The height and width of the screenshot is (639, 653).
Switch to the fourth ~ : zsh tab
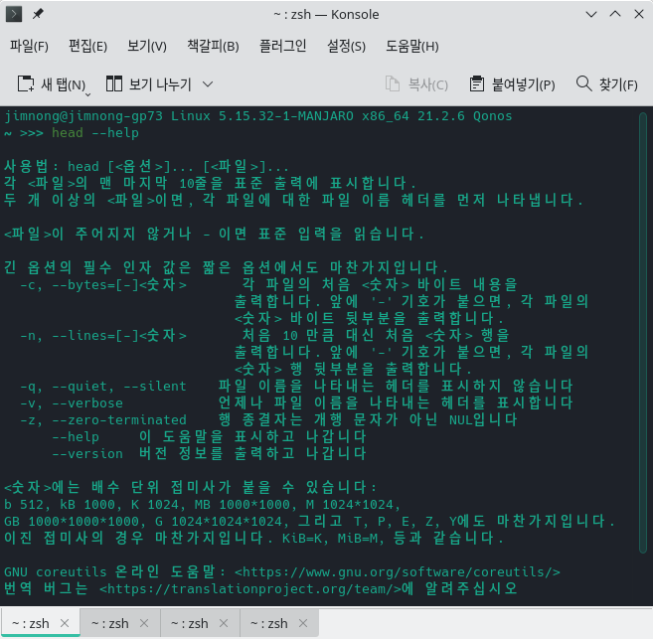pyautogui.click(x=279, y=623)
